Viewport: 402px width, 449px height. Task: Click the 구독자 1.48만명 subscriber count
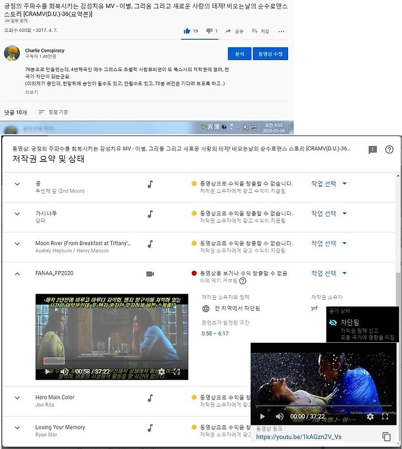[40, 56]
